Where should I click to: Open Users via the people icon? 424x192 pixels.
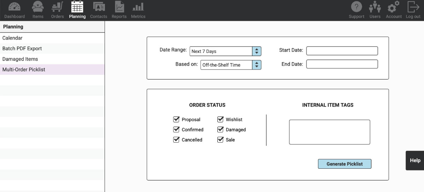[375, 7]
